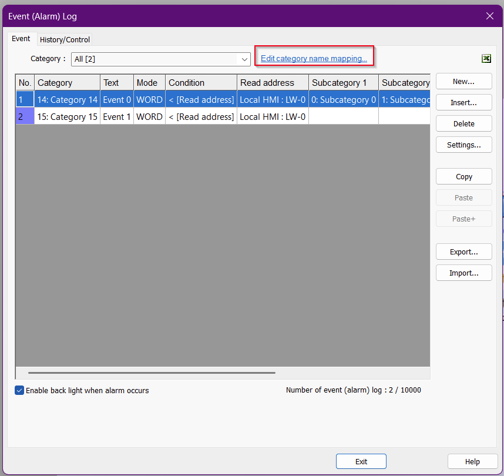504x476 pixels.
Task: Close the Event (Alarm) Log dialog
Action: pyautogui.click(x=489, y=16)
